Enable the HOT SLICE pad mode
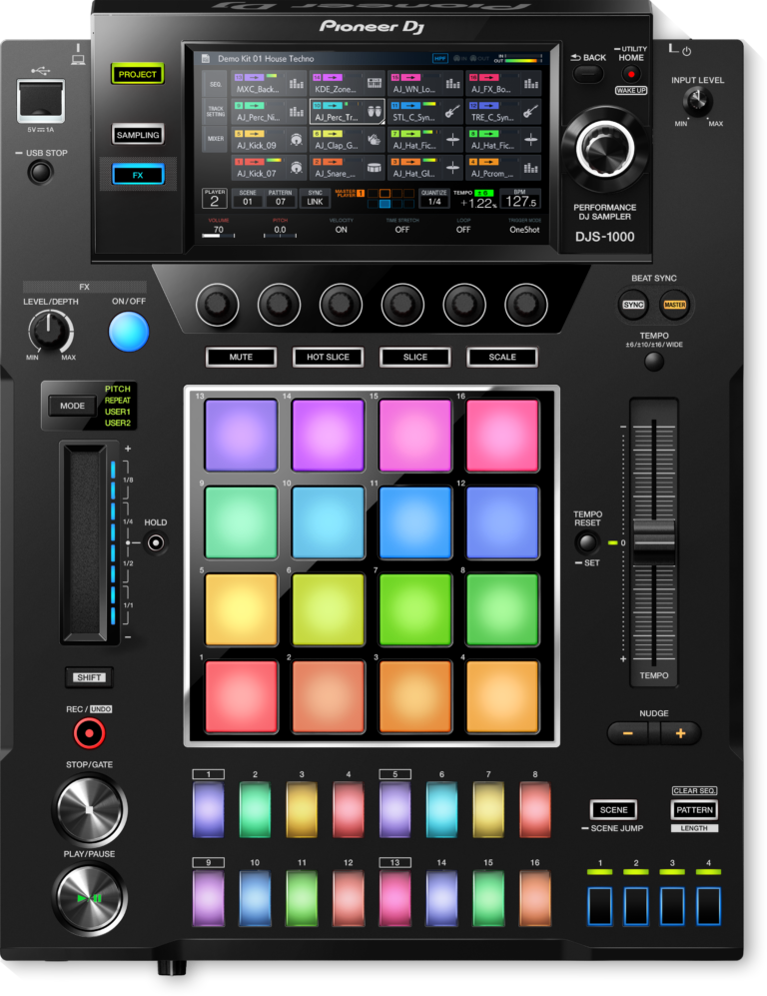 point(328,357)
